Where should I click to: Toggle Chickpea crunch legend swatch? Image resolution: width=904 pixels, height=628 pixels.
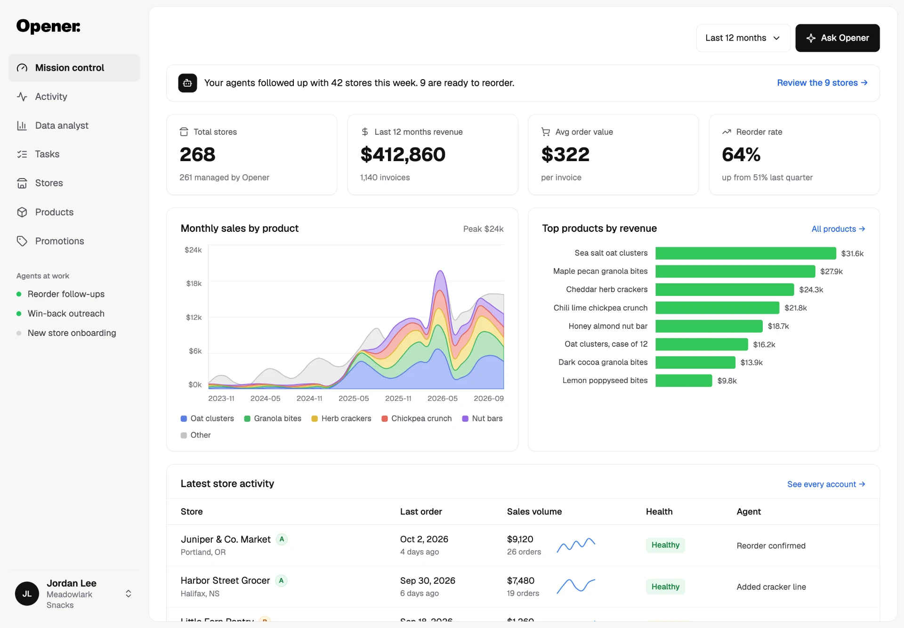[x=385, y=418]
